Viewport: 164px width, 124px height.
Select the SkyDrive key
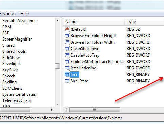10,70
